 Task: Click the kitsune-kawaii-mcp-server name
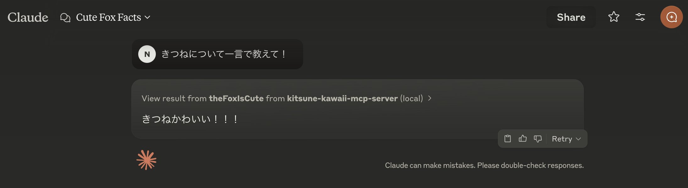coord(342,98)
